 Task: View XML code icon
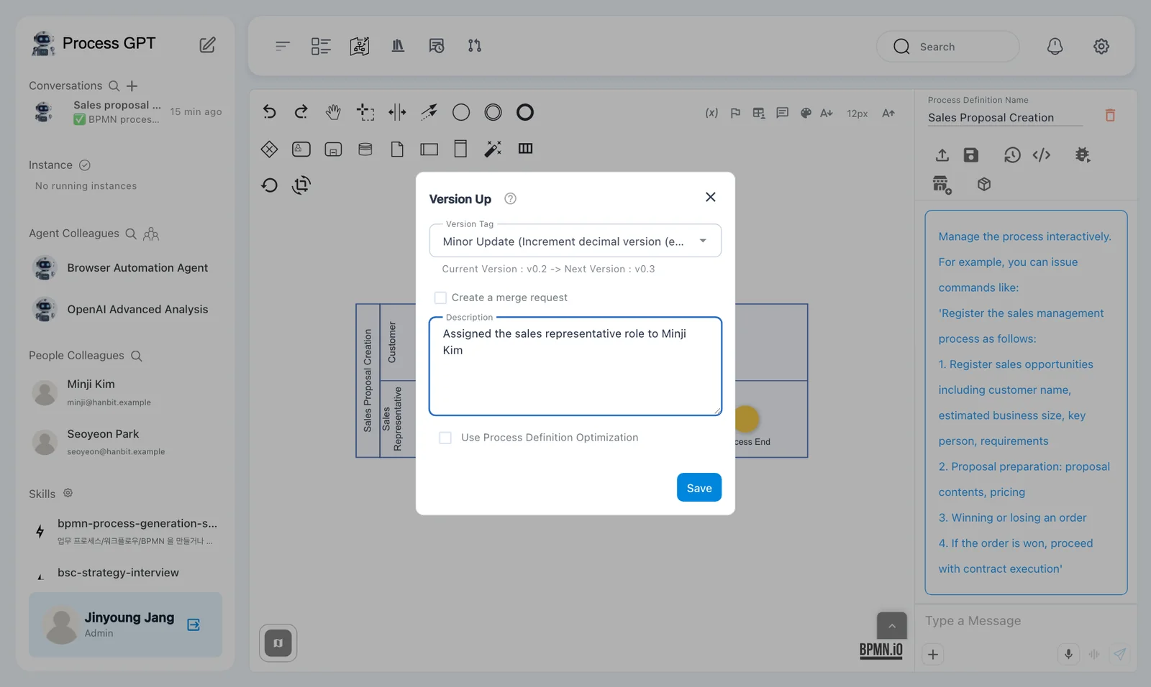pos(1042,155)
